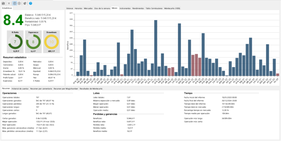
Task: Open the Resultados de Montecarlo tab
Action: (x=91, y=89)
